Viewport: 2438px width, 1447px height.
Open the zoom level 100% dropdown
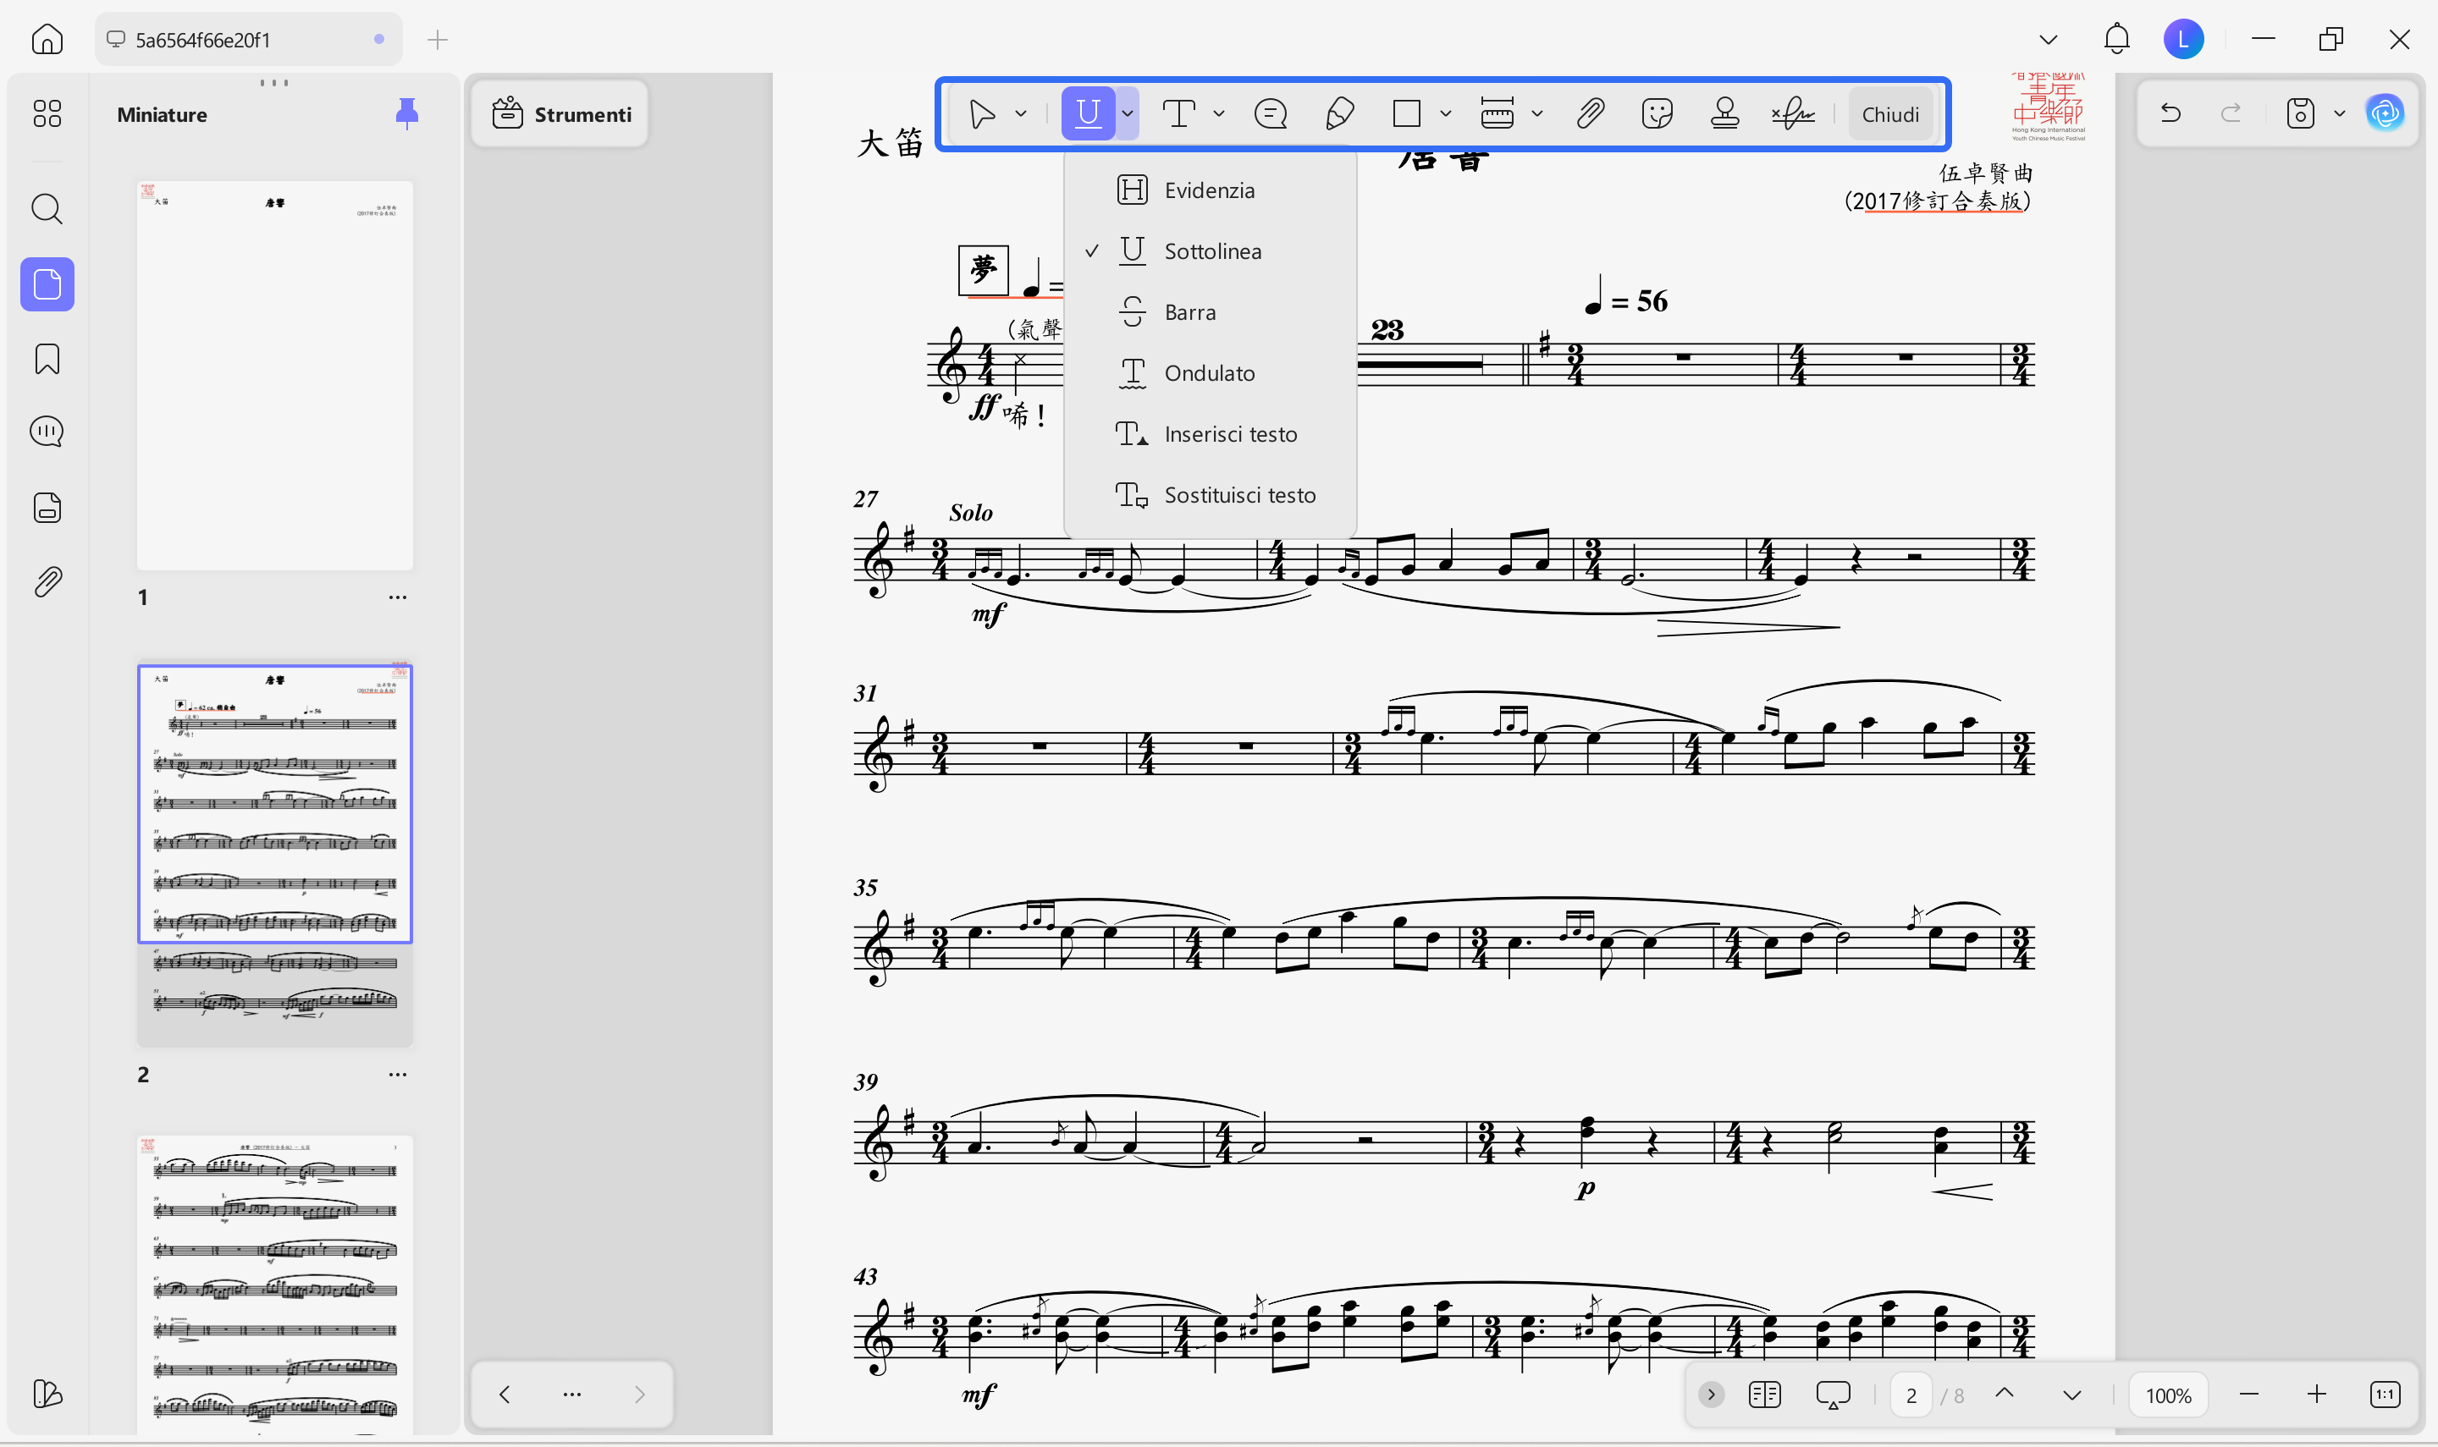(2168, 1395)
